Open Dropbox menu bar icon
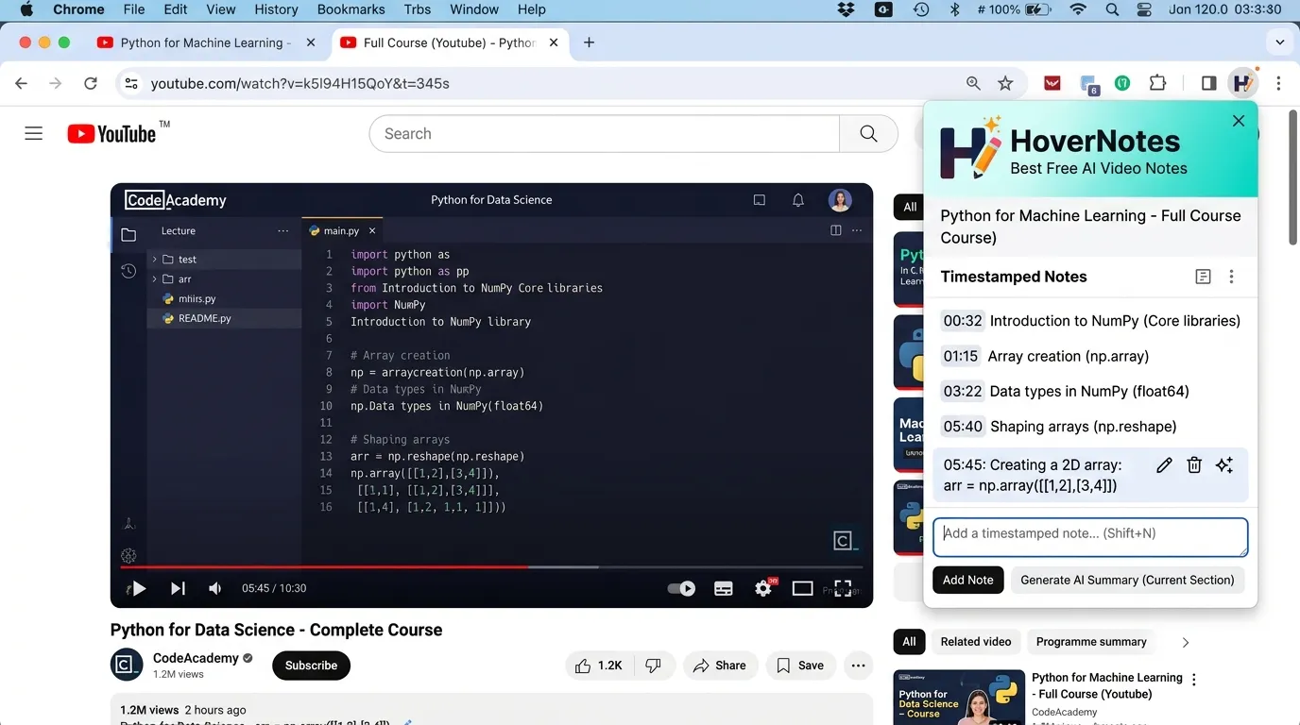The width and height of the screenshot is (1300, 725). click(x=846, y=9)
